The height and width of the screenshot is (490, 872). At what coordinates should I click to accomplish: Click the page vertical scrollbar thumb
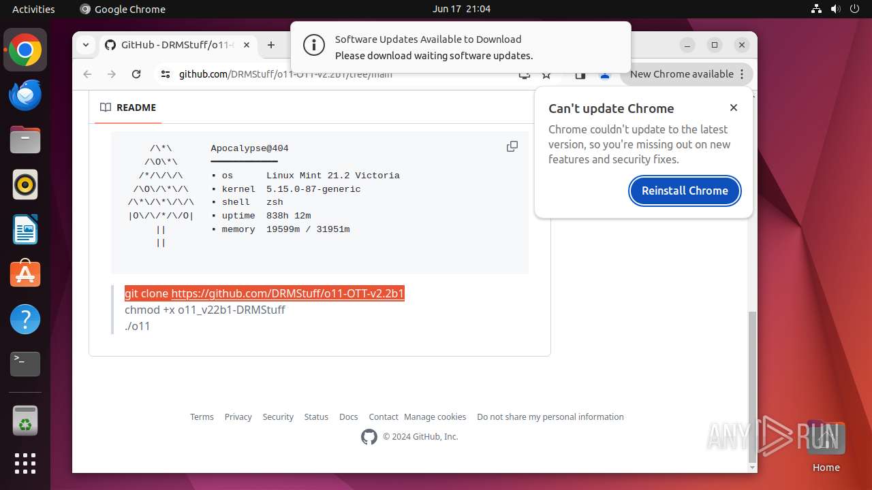click(752, 387)
